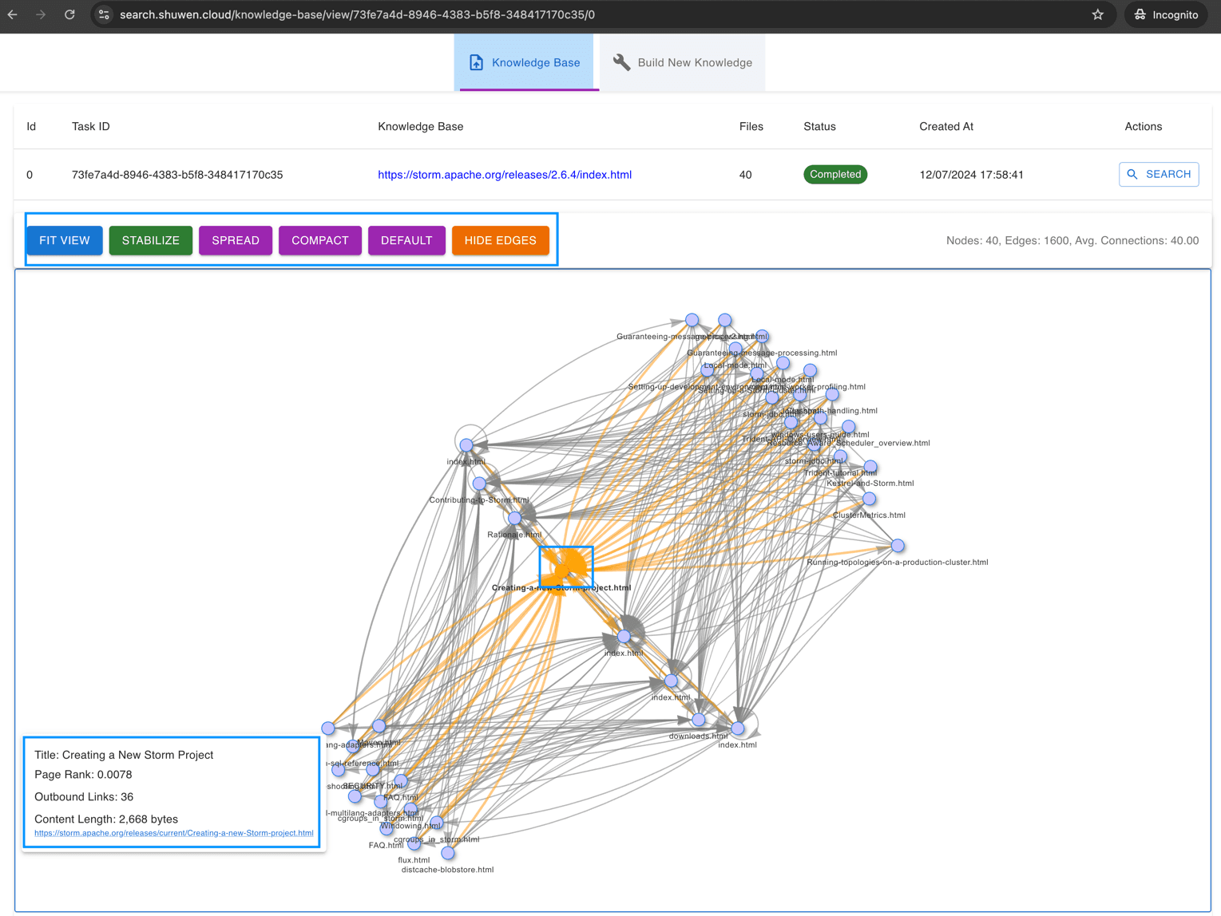Reload the page with the refresh icon
The height and width of the screenshot is (916, 1221).
[69, 14]
